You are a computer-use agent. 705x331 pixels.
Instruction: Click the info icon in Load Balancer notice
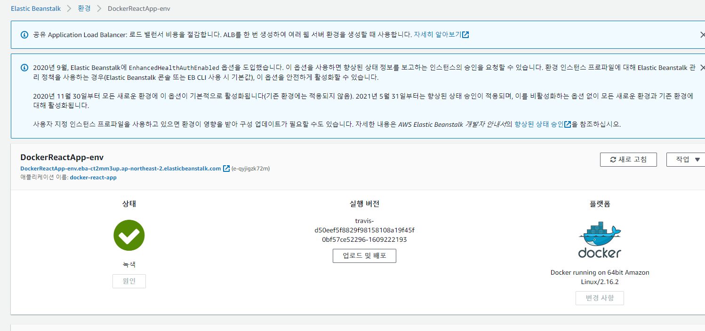coord(24,35)
